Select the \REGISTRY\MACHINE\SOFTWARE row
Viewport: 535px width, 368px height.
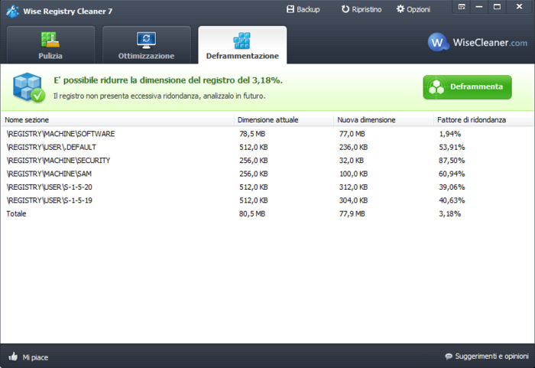click(x=60, y=134)
